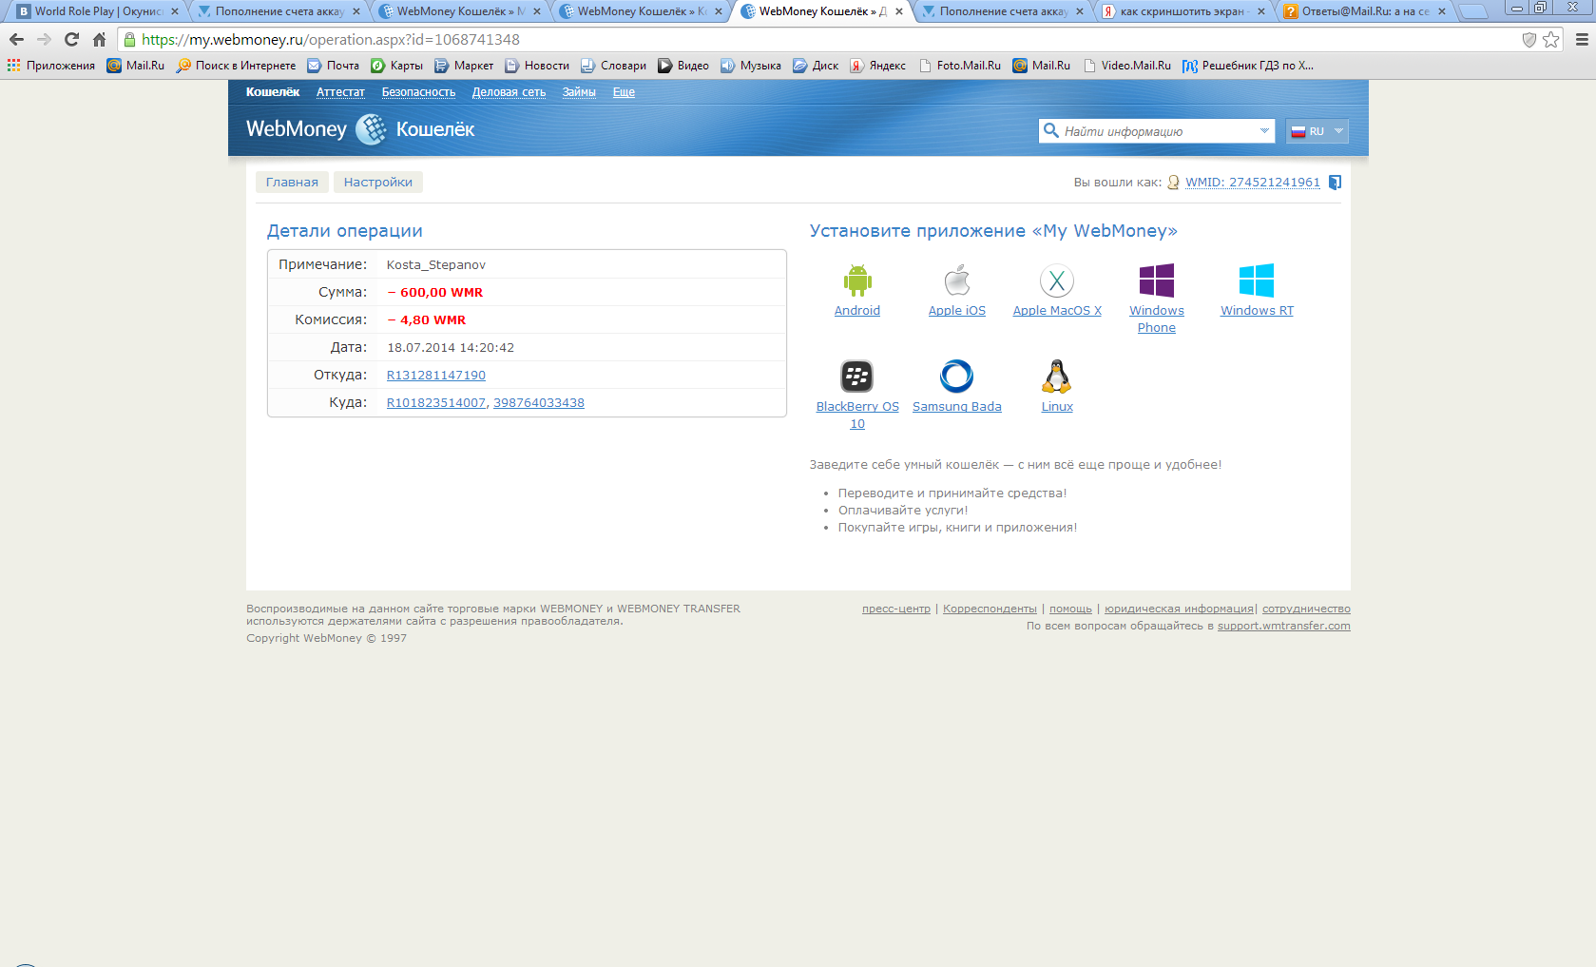This screenshot has width=1596, height=967.
Task: Open Яндекс bookmark
Action: [x=877, y=66]
